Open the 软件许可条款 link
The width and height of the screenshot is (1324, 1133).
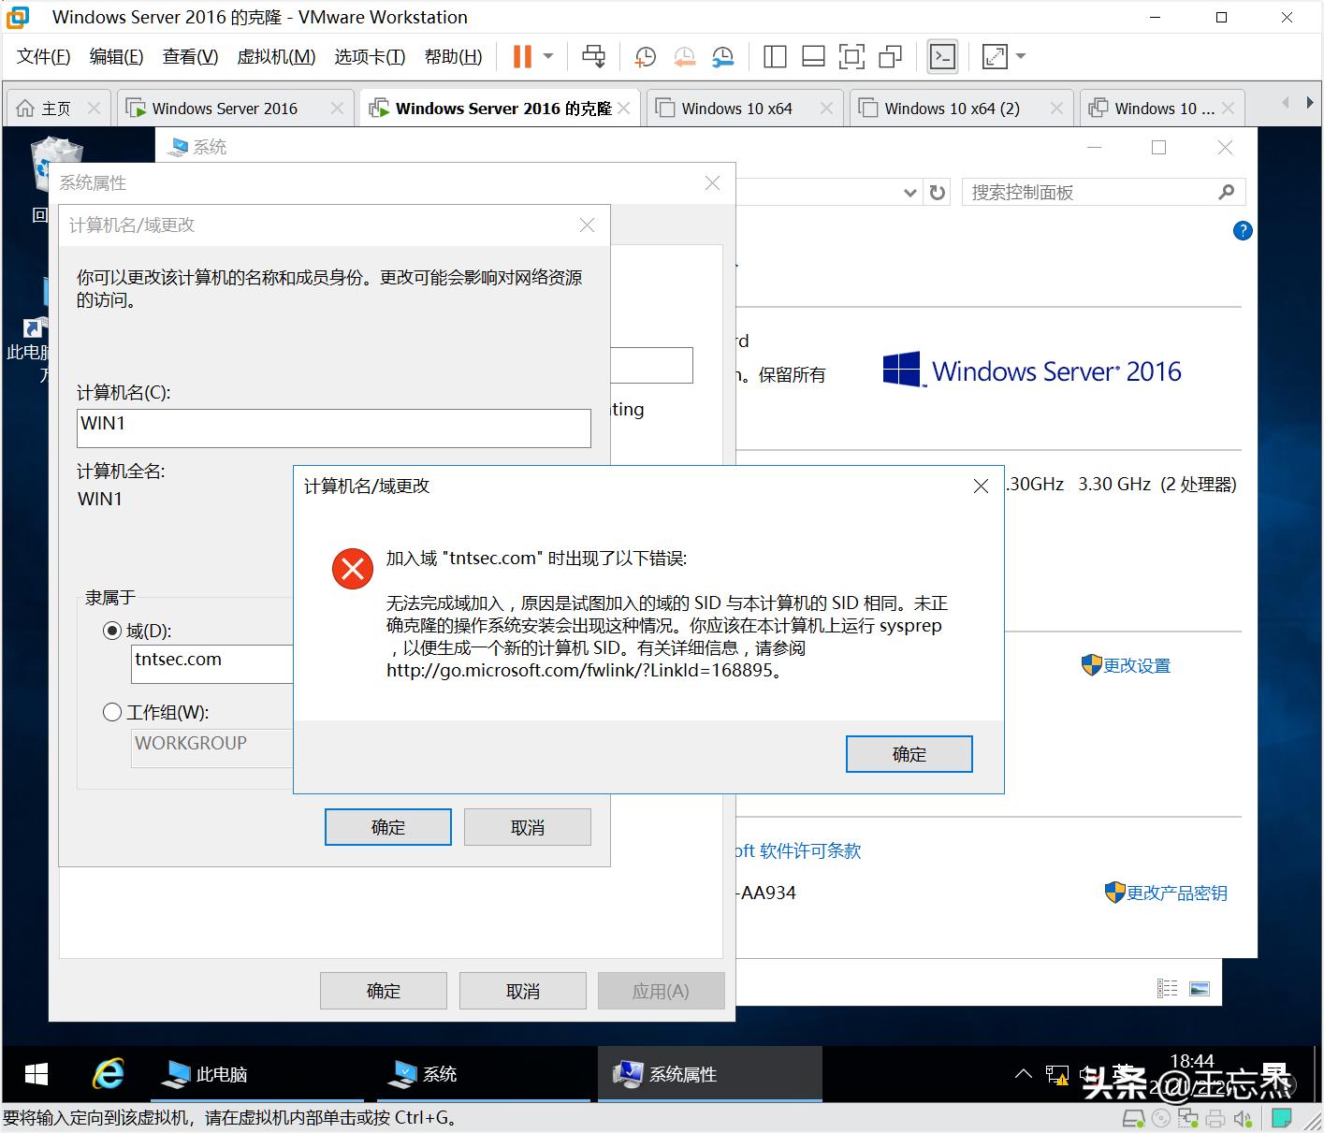pos(798,850)
